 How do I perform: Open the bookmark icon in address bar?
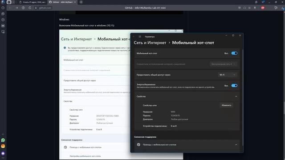255,8
